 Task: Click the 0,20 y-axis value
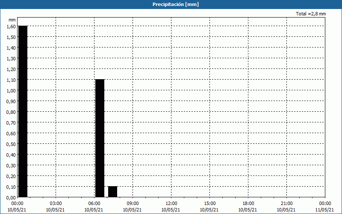[x=11, y=176]
